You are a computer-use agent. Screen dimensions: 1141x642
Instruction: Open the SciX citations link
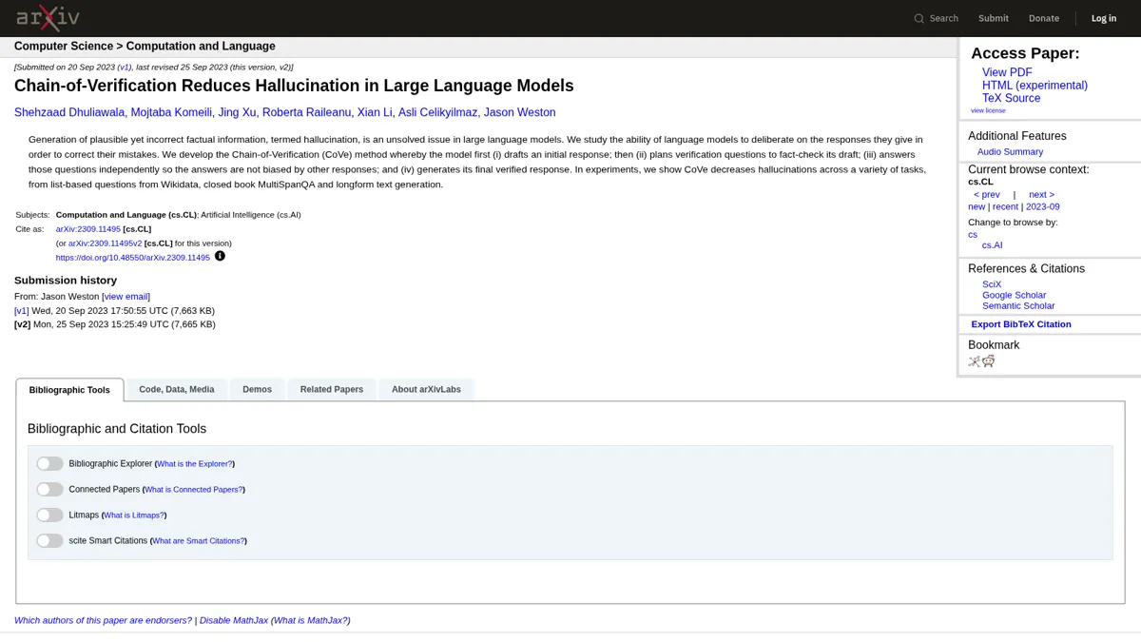click(x=992, y=284)
